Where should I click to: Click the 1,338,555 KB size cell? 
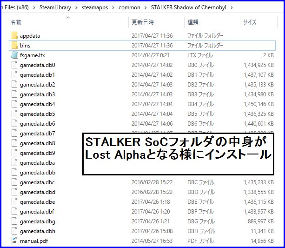click(x=259, y=192)
